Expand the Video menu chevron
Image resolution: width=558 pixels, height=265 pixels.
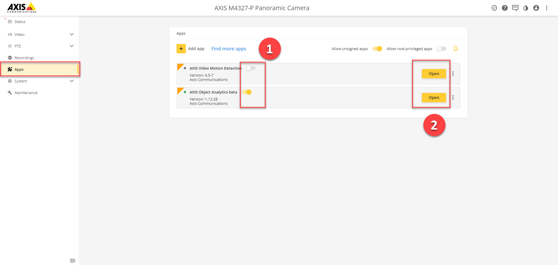pyautogui.click(x=72, y=34)
